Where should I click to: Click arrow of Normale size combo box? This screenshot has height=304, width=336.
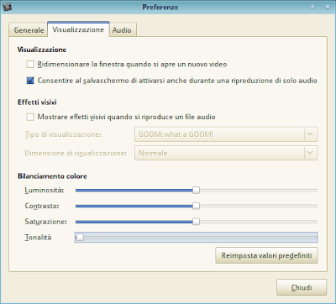click(310, 153)
